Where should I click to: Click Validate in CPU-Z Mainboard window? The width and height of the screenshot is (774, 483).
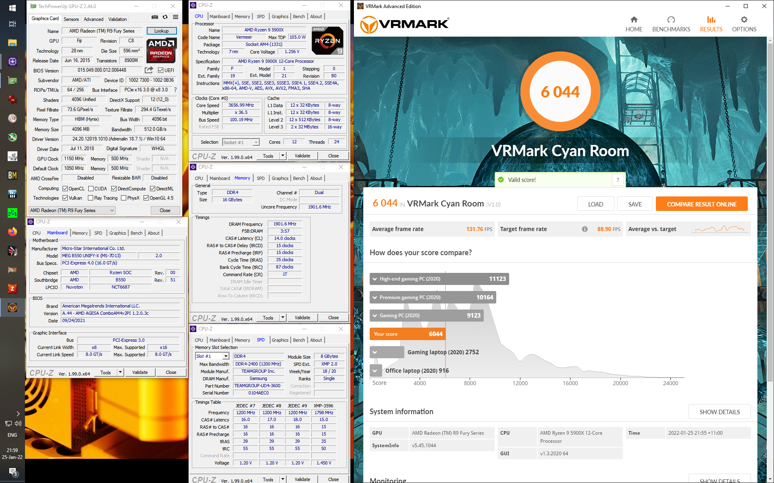(x=140, y=372)
